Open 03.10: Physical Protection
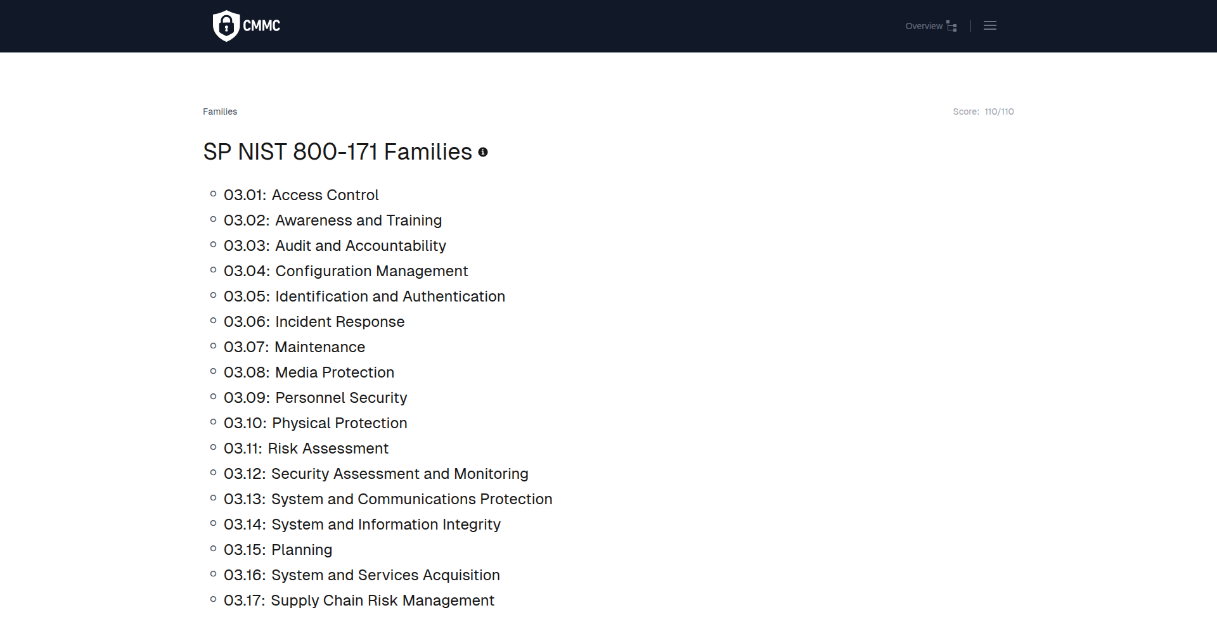The image size is (1217, 629). tap(315, 423)
